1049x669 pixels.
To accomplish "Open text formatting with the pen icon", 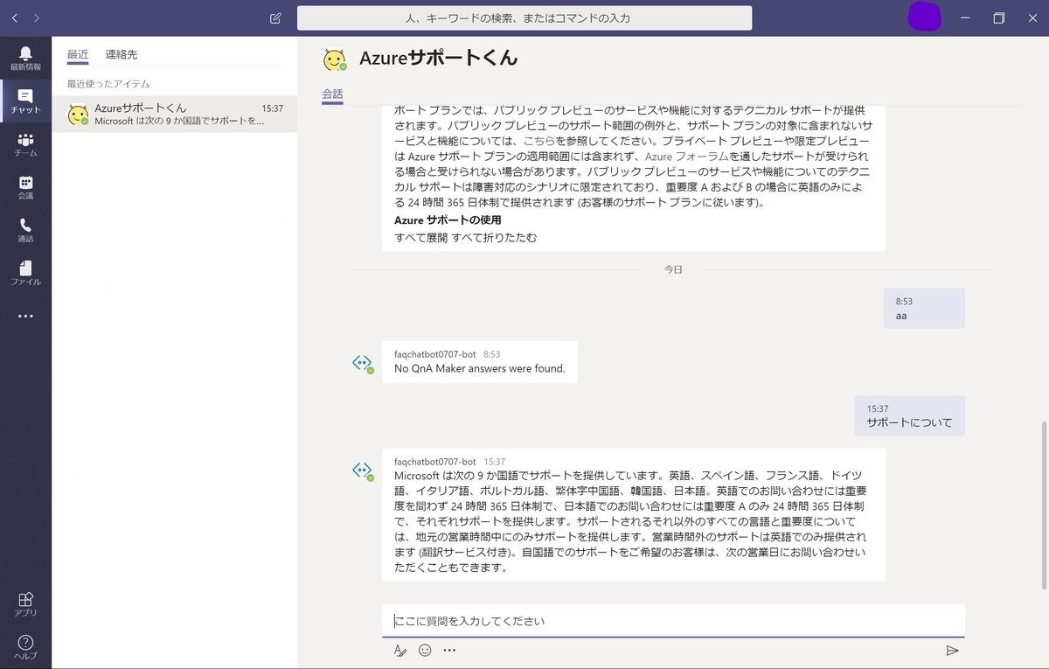I will pos(400,651).
